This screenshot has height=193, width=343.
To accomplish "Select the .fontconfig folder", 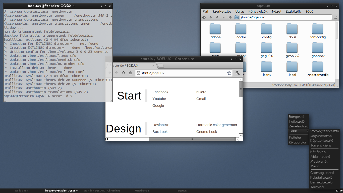I will click(318, 31).
